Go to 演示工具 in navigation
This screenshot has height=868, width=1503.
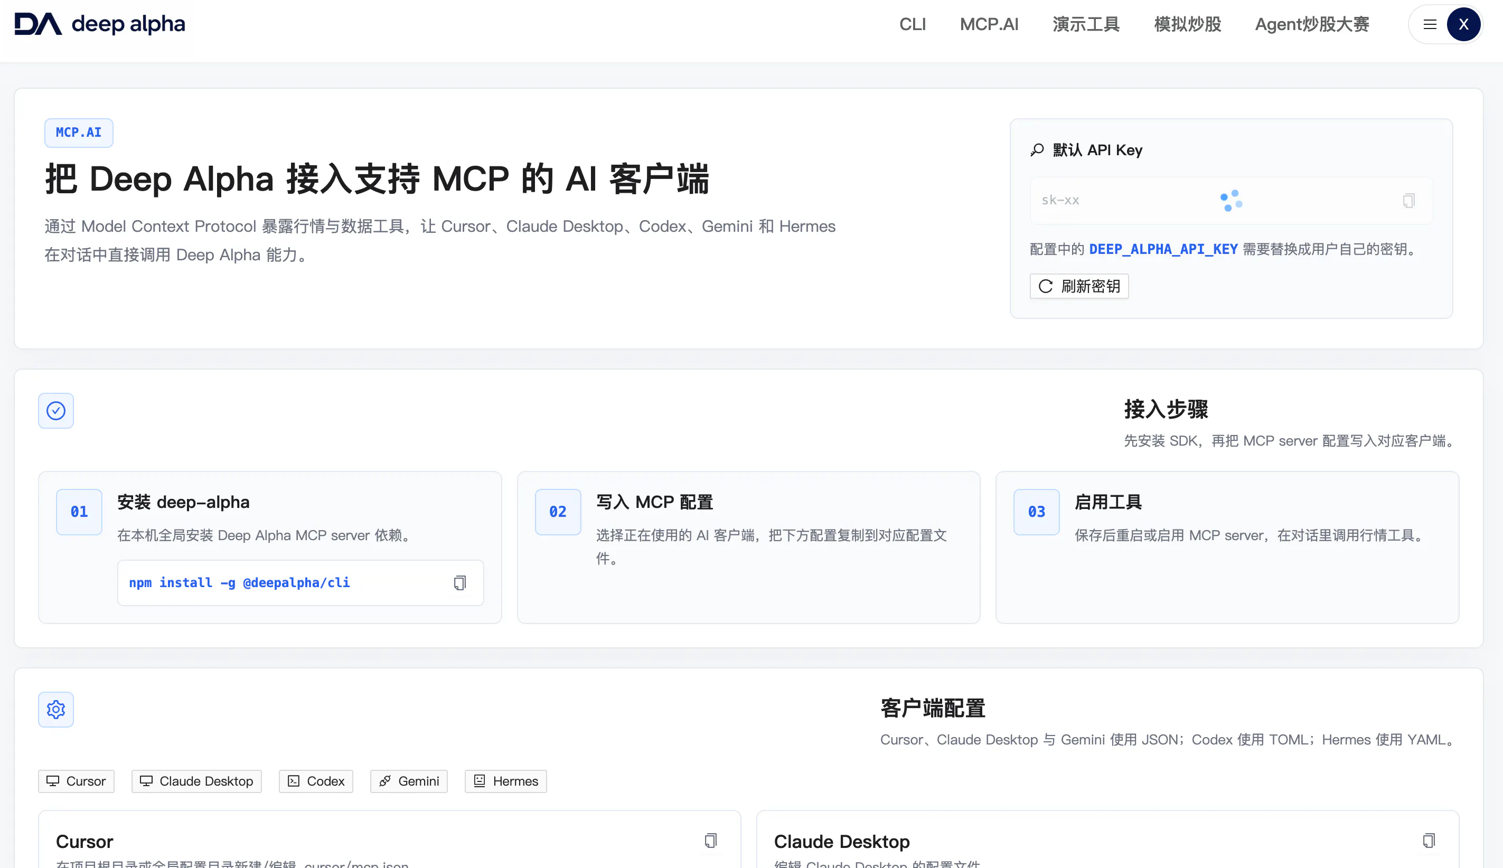coord(1086,24)
